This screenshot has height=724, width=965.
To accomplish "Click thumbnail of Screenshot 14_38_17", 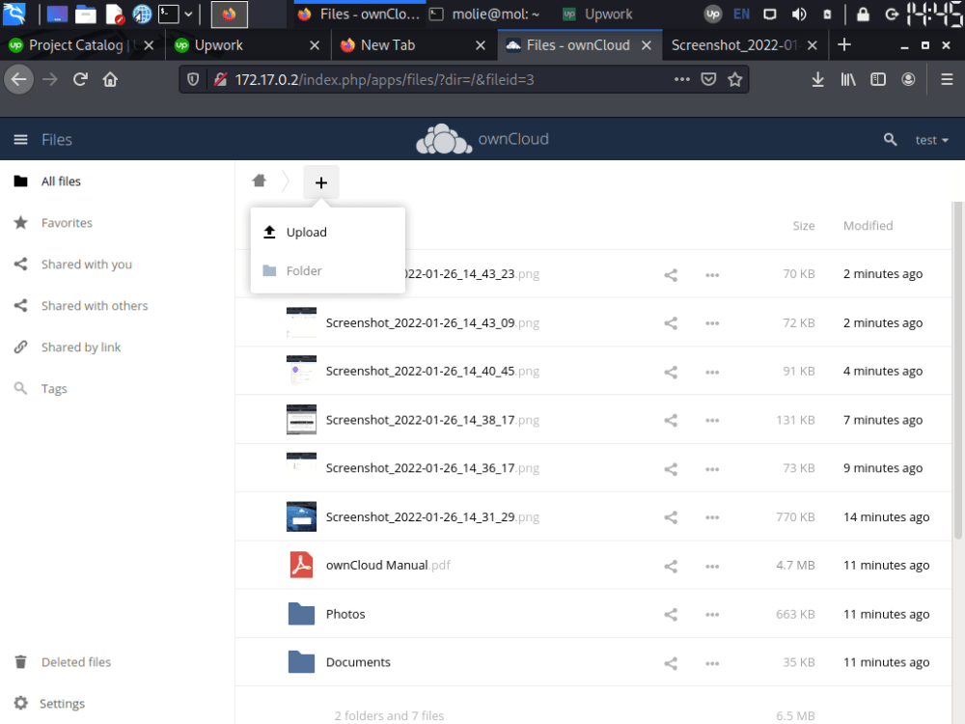I will click(301, 419).
